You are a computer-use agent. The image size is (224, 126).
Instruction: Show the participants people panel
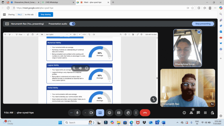click(x=191, y=113)
